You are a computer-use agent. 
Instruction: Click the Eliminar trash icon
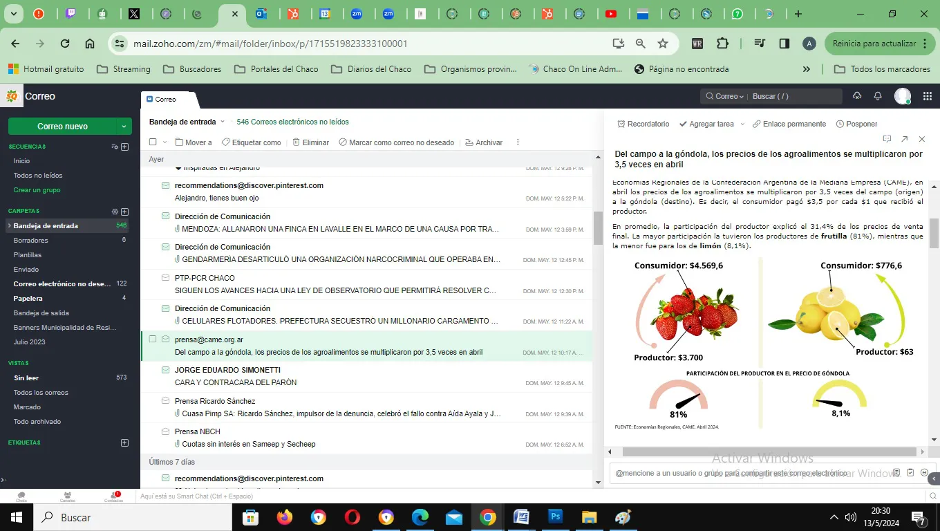click(x=297, y=142)
